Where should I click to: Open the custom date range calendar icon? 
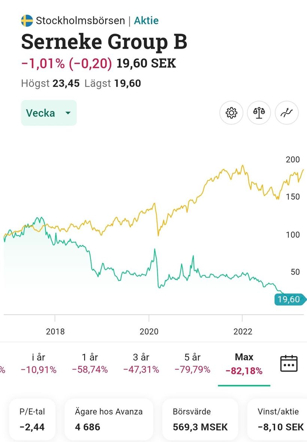(289, 363)
